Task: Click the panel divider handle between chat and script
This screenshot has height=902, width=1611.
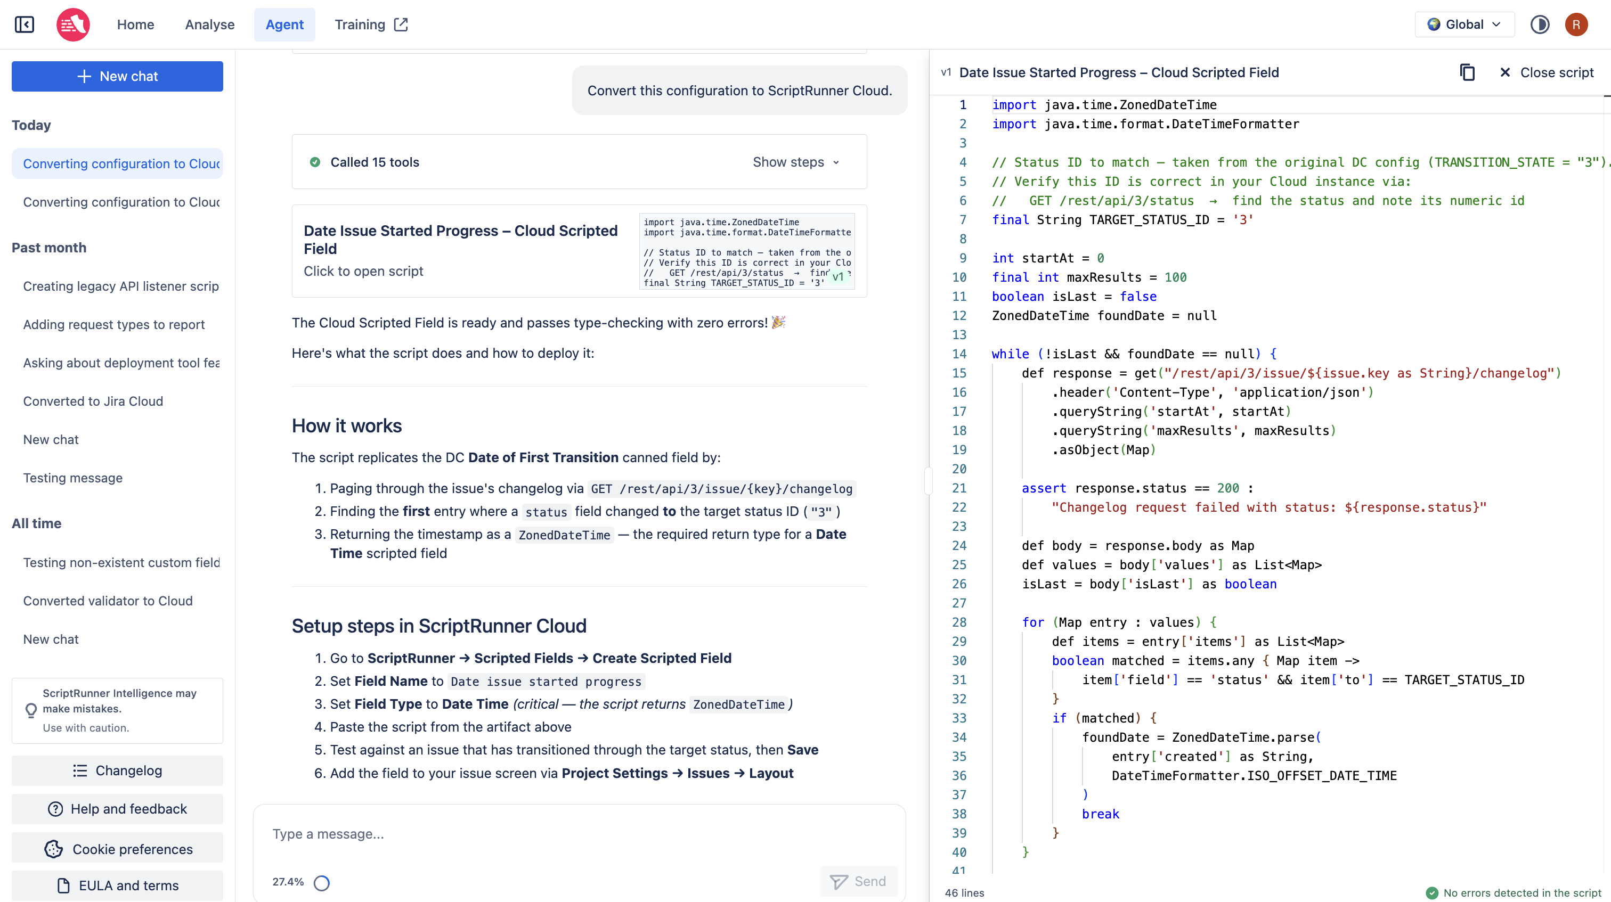Action: [929, 481]
